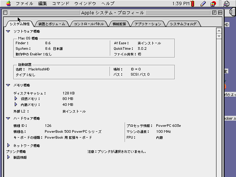Select the システム特性 tab
The width and height of the screenshot is (236, 177).
(20, 24)
